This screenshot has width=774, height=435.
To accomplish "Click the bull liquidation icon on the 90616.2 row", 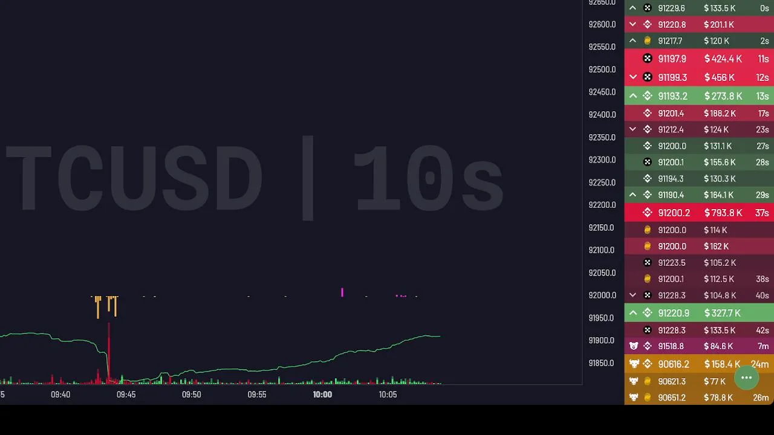I will [634, 364].
